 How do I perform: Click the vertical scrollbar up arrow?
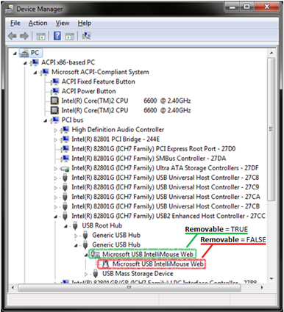click(x=271, y=53)
